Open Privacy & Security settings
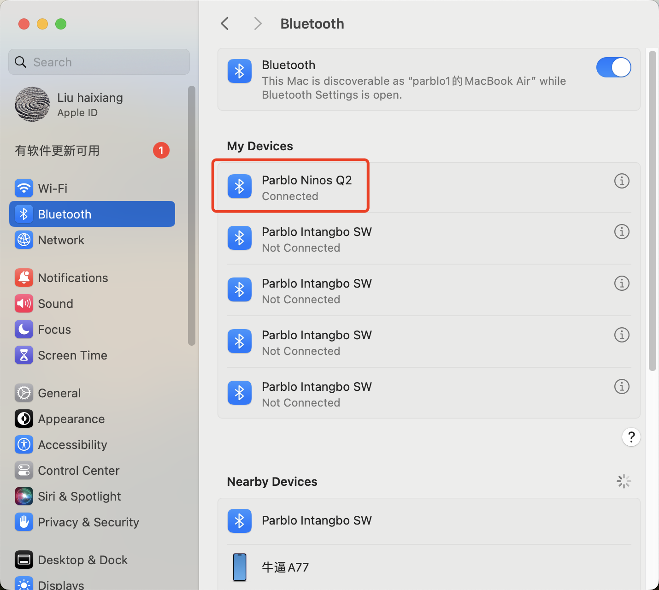 click(92, 522)
